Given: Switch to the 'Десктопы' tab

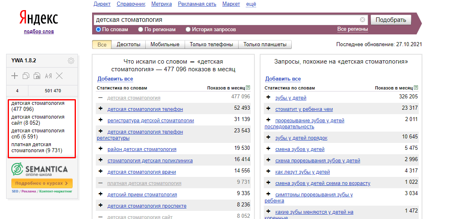Looking at the screenshot, I should click(x=129, y=45).
